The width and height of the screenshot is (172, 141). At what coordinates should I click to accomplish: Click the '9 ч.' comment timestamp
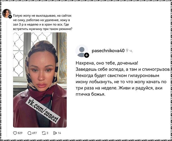coord(129,50)
